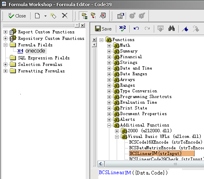
Task: Expand the Strings functions category
Action: 109,63
